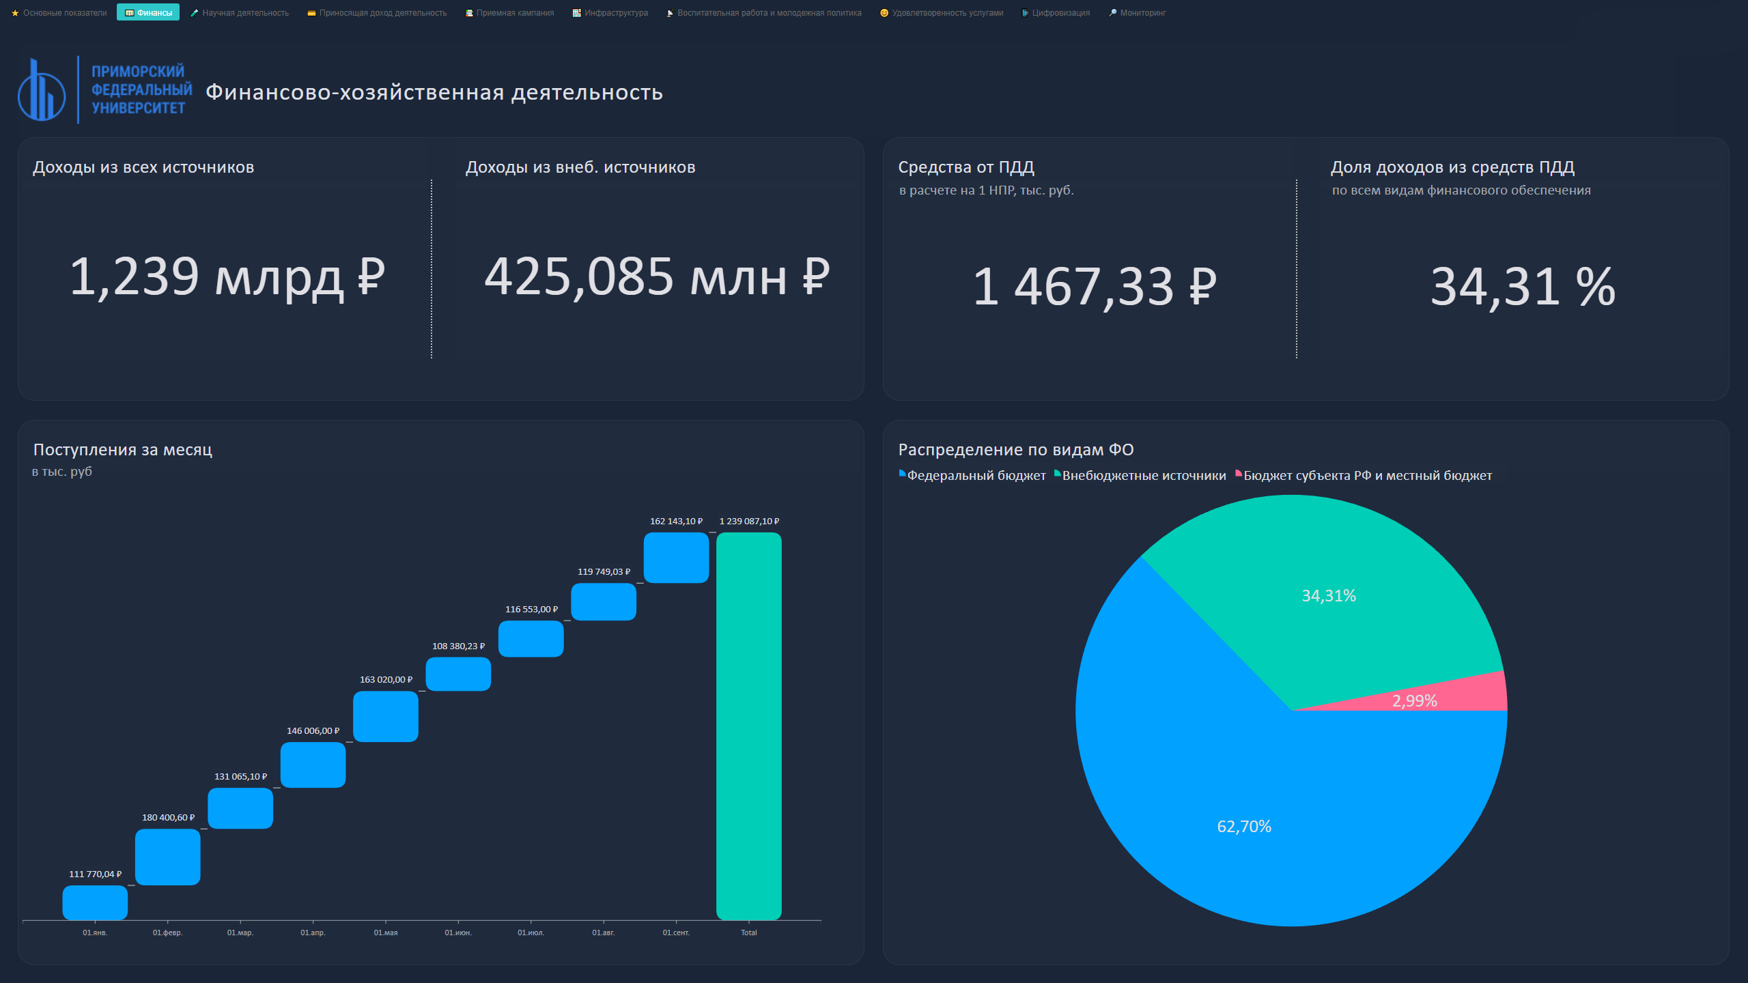The width and height of the screenshot is (1748, 983).
Task: Select the active Финансы tab
Action: pos(148,13)
